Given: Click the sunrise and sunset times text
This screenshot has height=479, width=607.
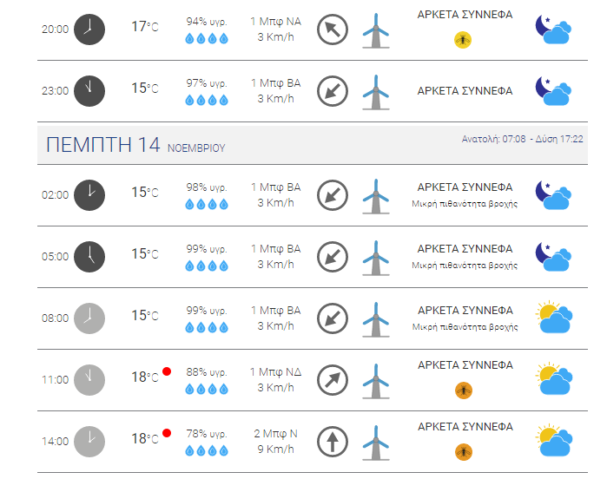Looking at the screenshot, I should 522,139.
